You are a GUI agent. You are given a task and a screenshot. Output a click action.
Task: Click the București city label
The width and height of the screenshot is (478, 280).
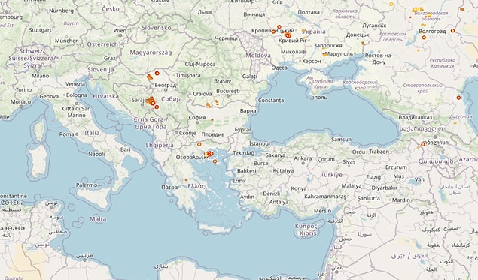228,91
